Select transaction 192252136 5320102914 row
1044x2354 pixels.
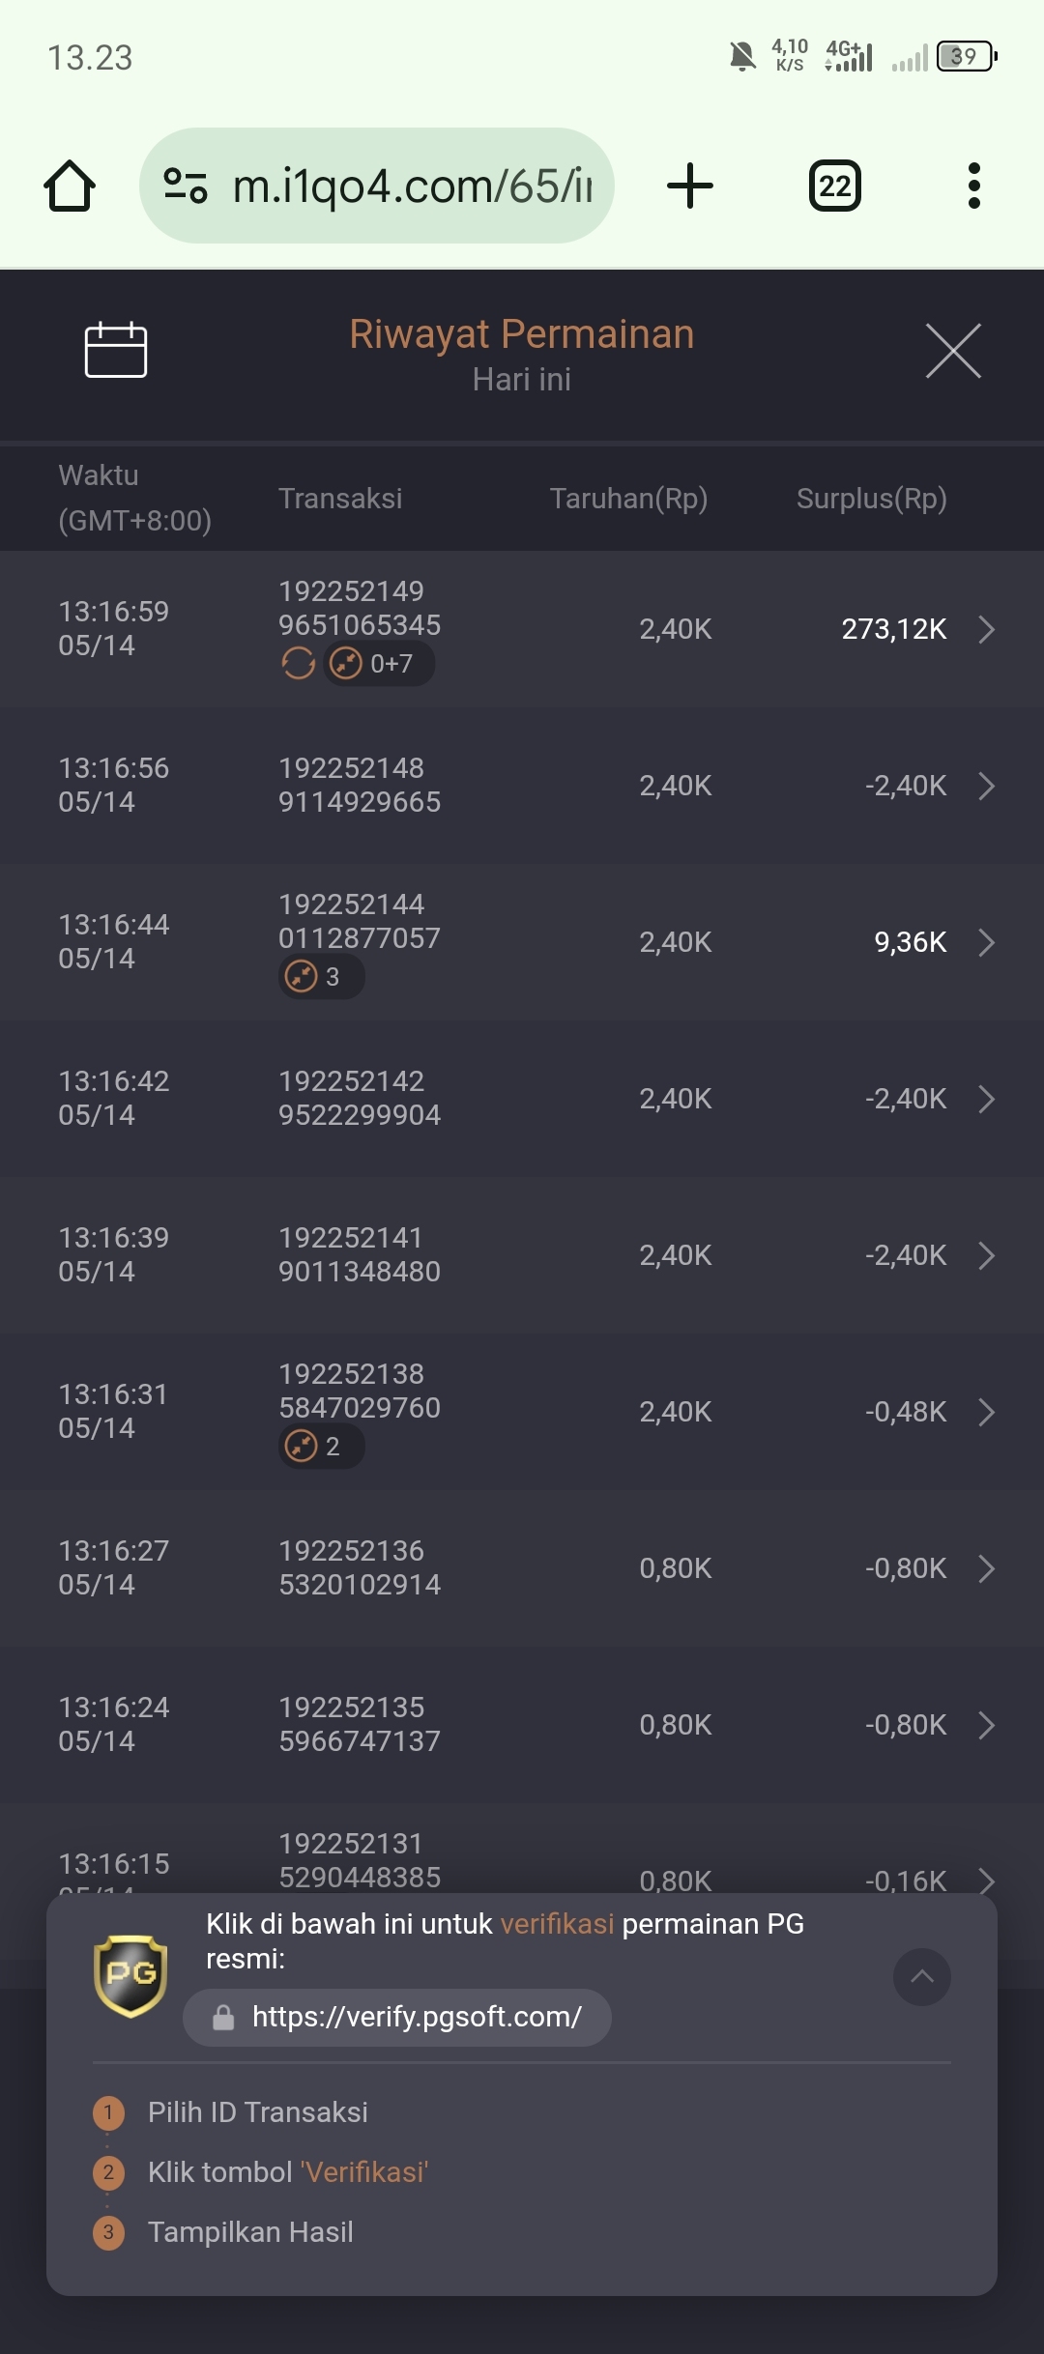522,1568
